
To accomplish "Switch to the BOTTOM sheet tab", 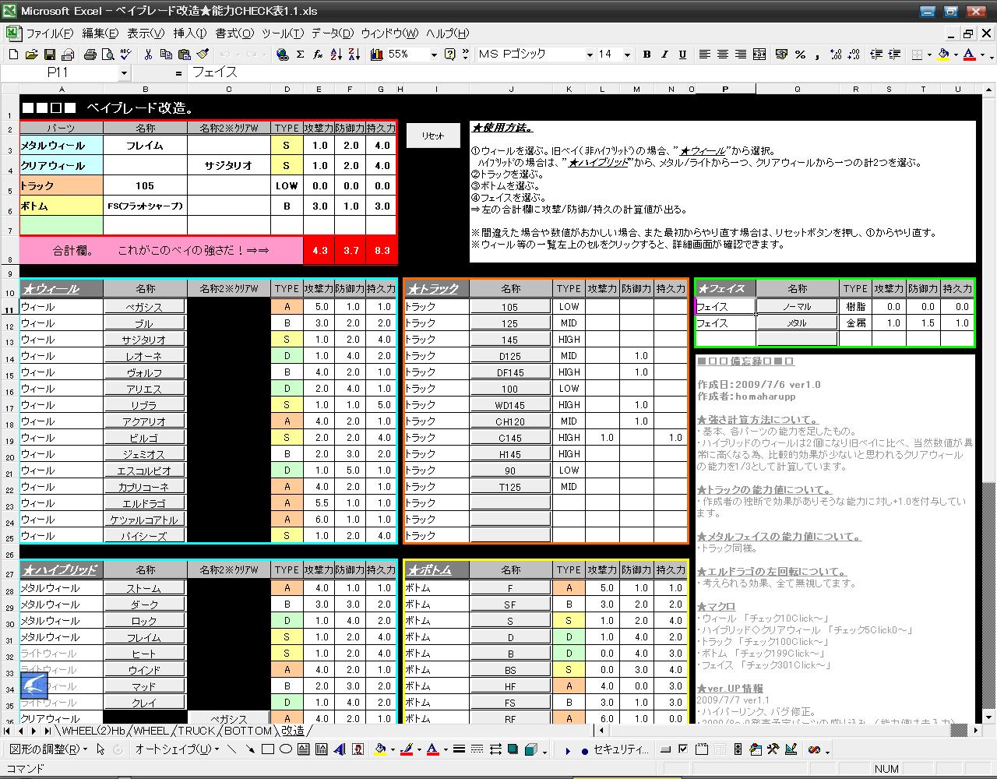I will (x=248, y=731).
